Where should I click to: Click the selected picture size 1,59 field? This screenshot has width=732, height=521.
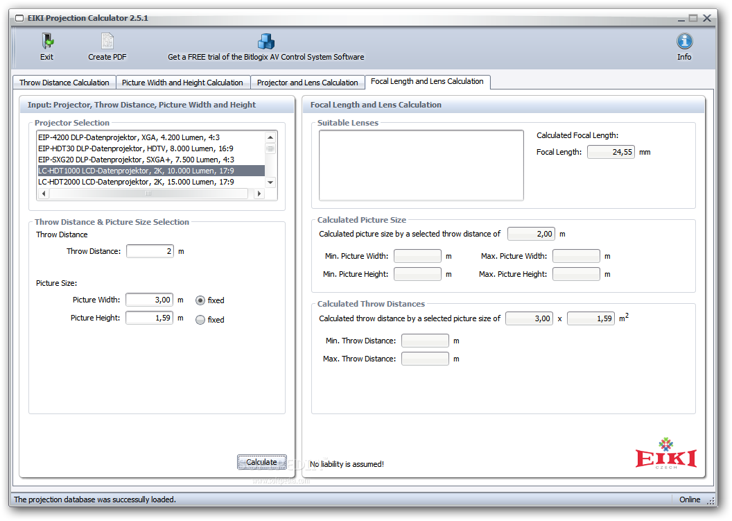(591, 318)
